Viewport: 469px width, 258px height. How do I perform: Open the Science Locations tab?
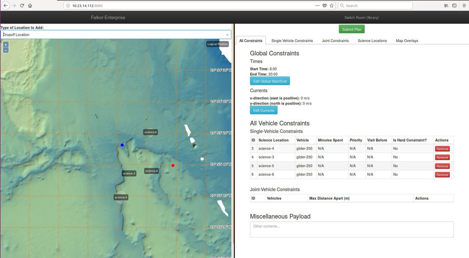pyautogui.click(x=372, y=41)
